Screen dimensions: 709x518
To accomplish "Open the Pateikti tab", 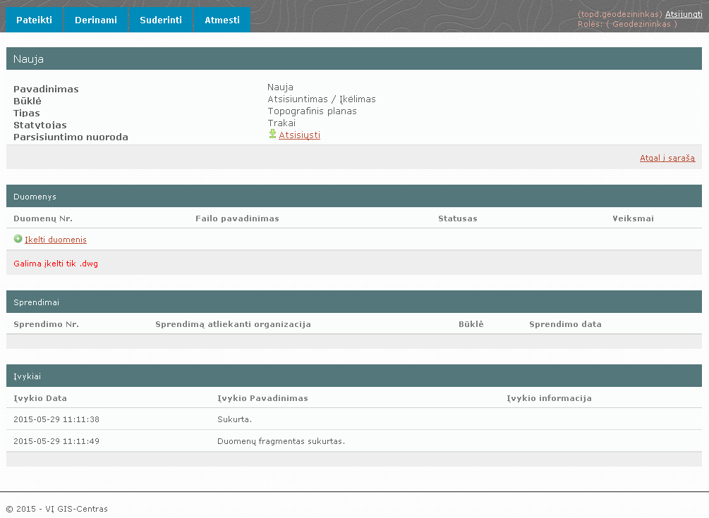I will point(35,20).
